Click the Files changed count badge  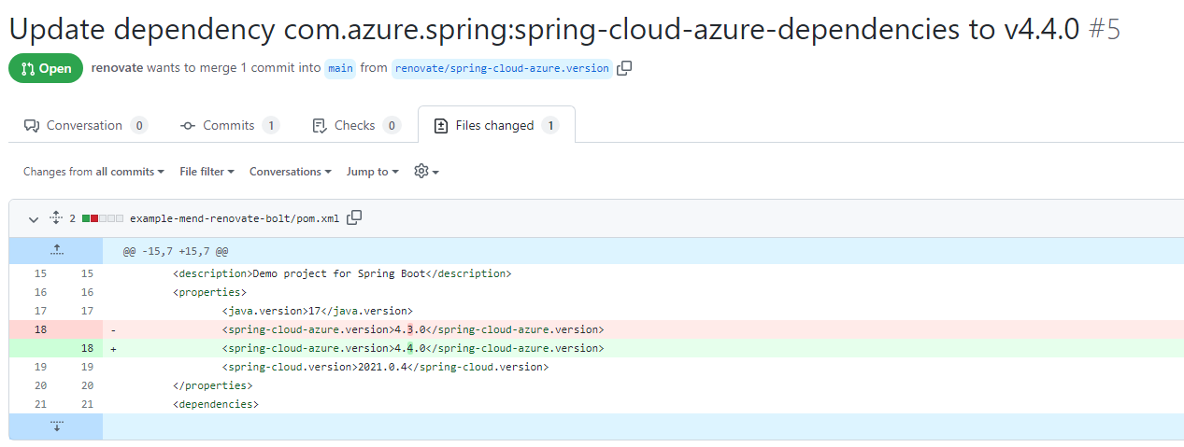550,125
